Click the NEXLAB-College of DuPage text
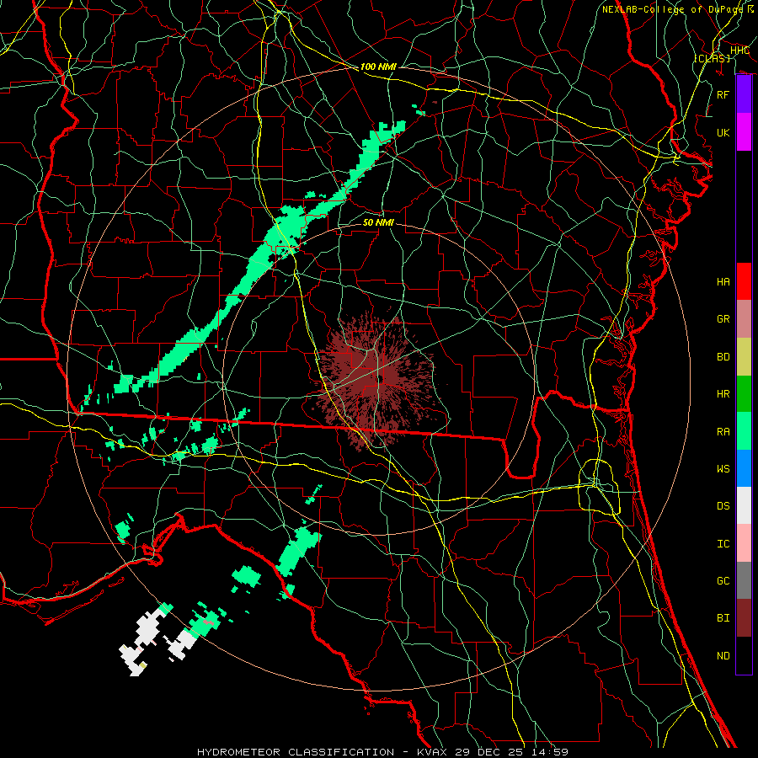This screenshot has width=758, height=758. (x=672, y=9)
